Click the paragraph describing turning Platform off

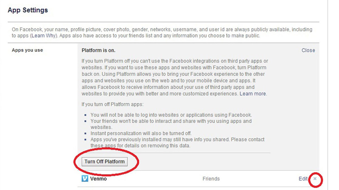coord(175,77)
